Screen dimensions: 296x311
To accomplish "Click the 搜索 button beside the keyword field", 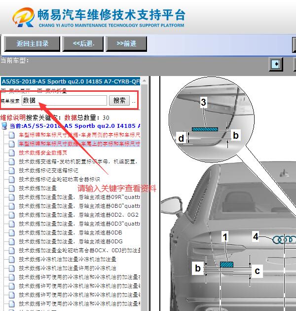I will [x=119, y=100].
